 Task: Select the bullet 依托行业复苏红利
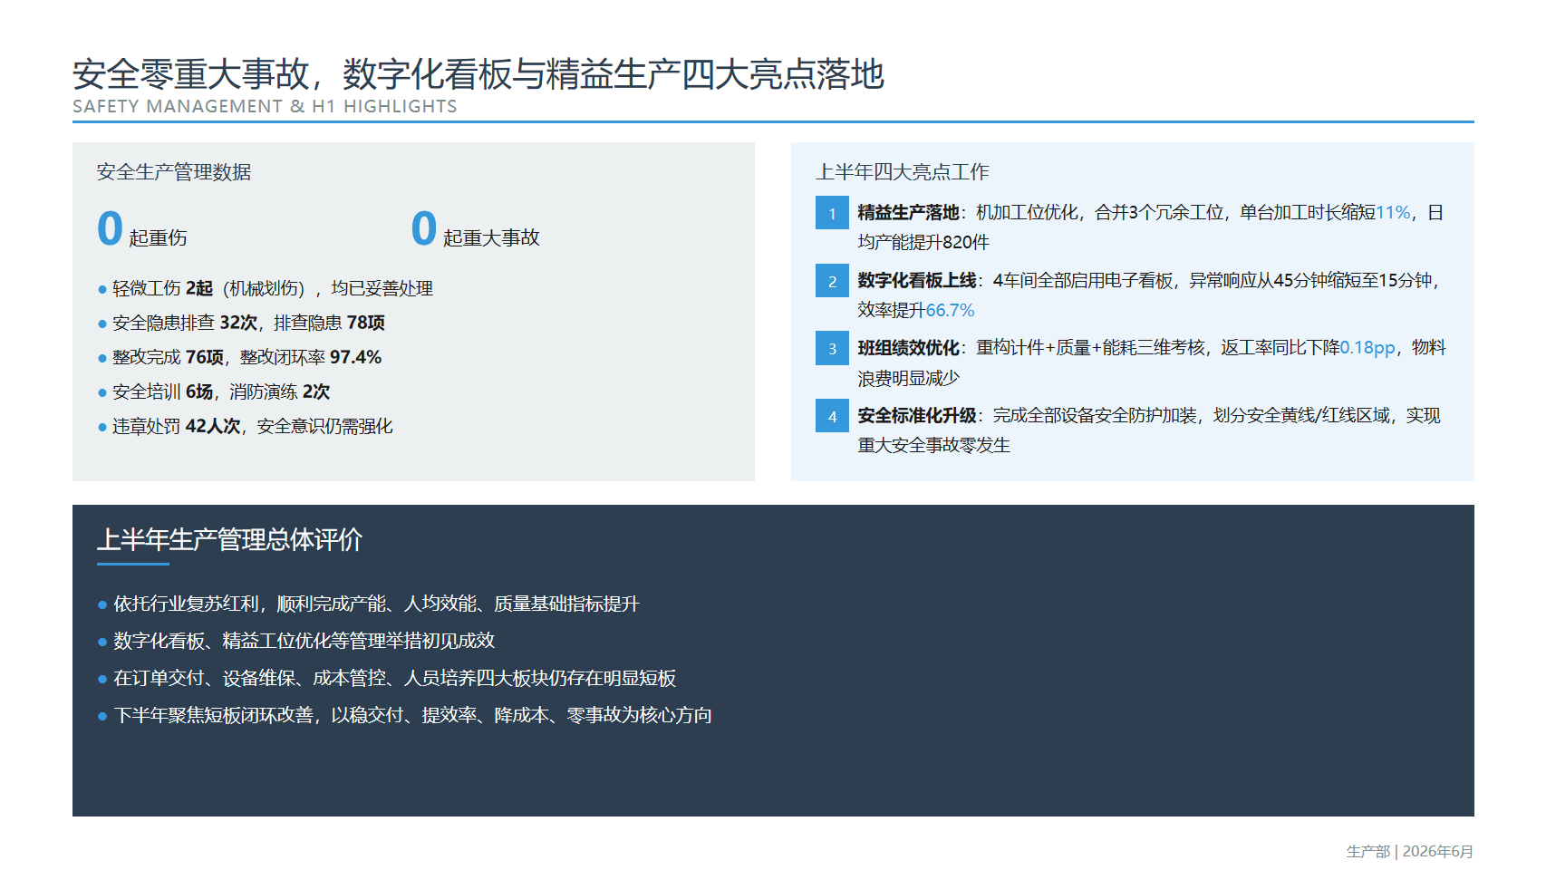(x=368, y=604)
